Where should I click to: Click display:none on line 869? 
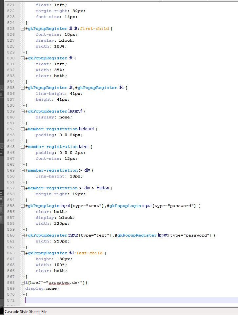pos(42,288)
